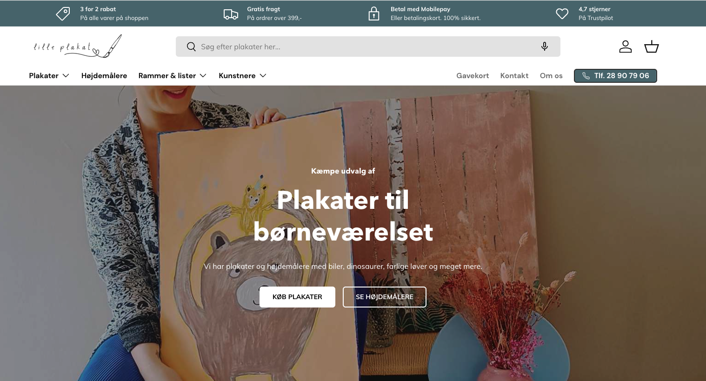Image resolution: width=706 pixels, height=381 pixels.
Task: Click the delivery truck icon
Action: point(231,14)
